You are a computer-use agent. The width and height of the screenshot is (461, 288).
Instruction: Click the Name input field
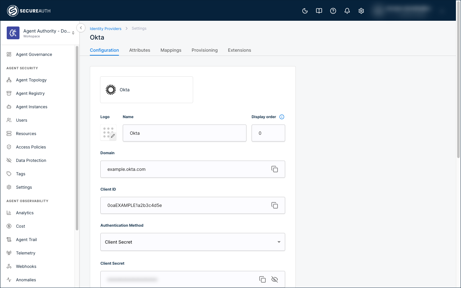tap(184, 133)
